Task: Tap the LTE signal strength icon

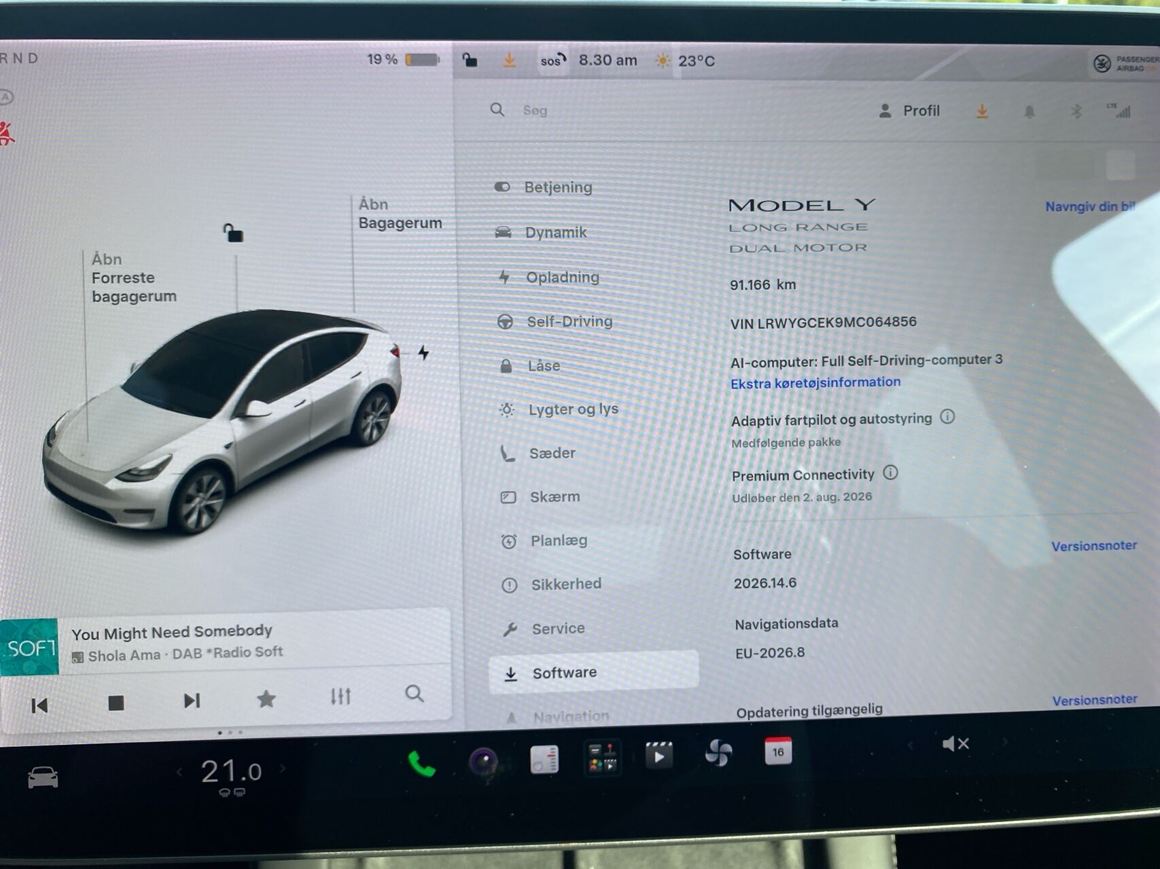Action: coord(1119,110)
